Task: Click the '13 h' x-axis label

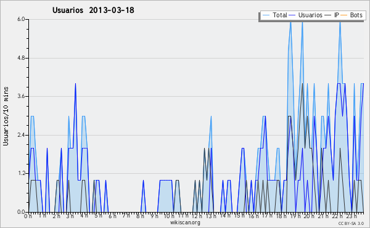Action: tap(211, 216)
